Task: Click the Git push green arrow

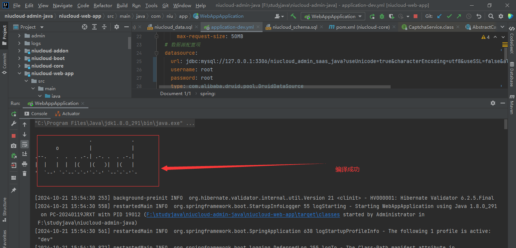Action: click(x=459, y=16)
